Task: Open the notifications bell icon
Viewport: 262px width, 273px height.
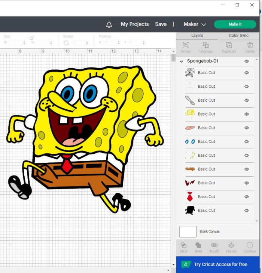Action: (109, 24)
